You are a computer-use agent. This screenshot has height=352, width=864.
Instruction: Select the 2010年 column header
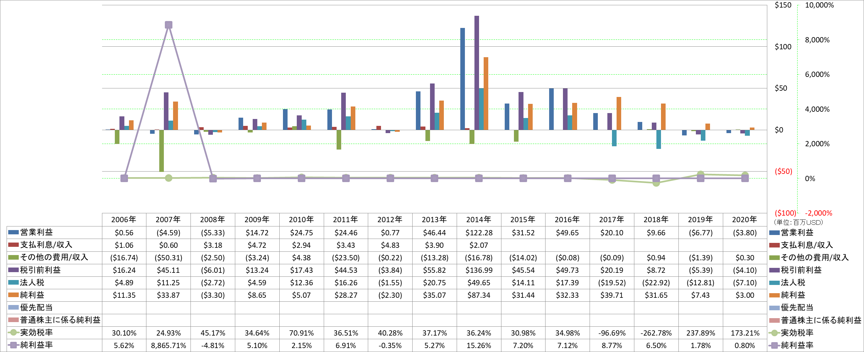301,220
